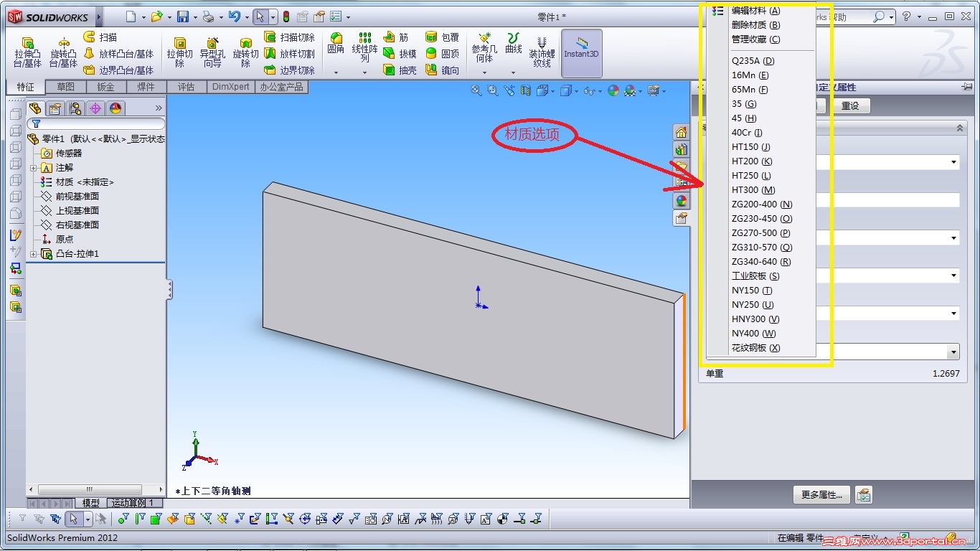Select the Rib (筋) tool
The image size is (980, 551).
(x=396, y=37)
